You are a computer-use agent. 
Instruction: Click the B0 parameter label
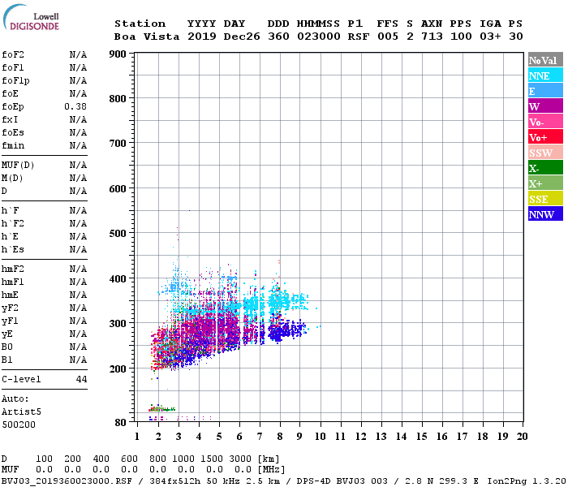coord(7,347)
